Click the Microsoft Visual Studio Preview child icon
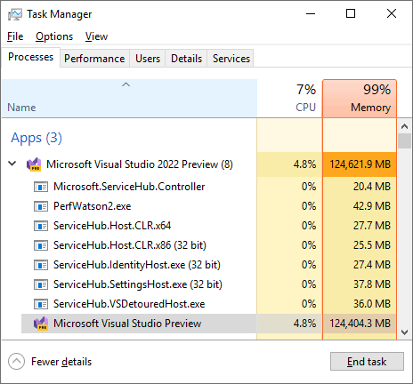413x384 pixels. point(41,324)
